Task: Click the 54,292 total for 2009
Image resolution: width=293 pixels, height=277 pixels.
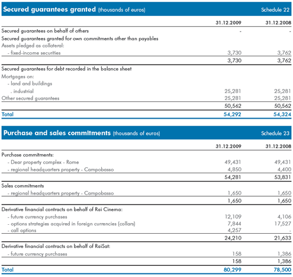Action: click(x=232, y=114)
